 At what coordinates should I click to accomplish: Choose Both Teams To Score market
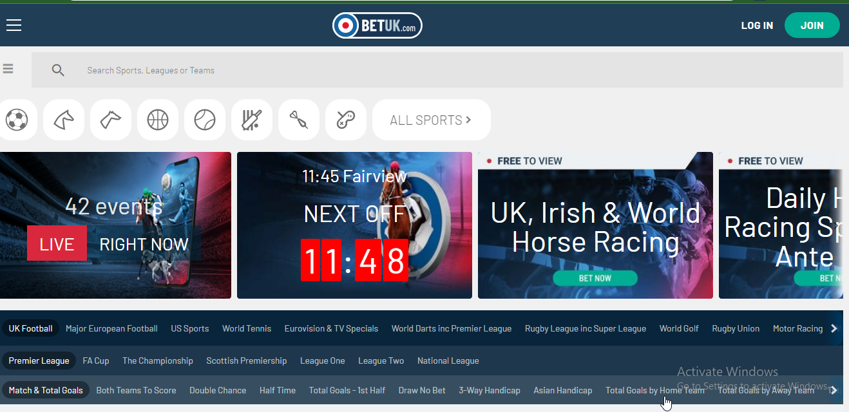coord(136,390)
